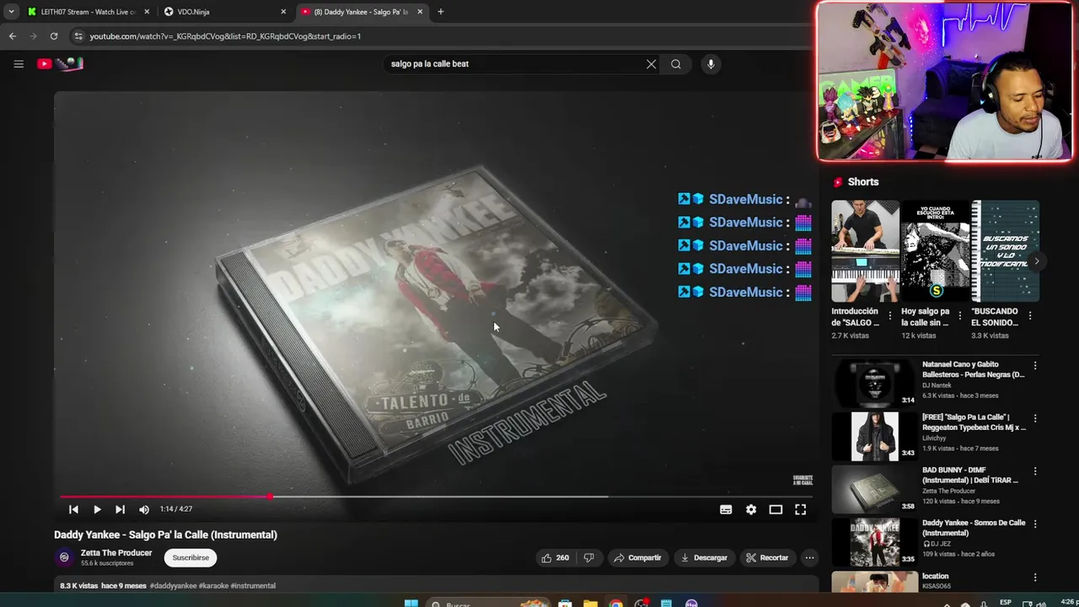
Task: Dislike the video
Action: [589, 557]
